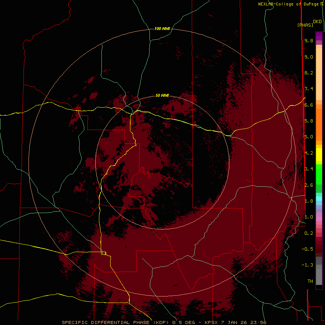
Task: Click the 9.8 value on the color scale
Action: tap(309, 40)
